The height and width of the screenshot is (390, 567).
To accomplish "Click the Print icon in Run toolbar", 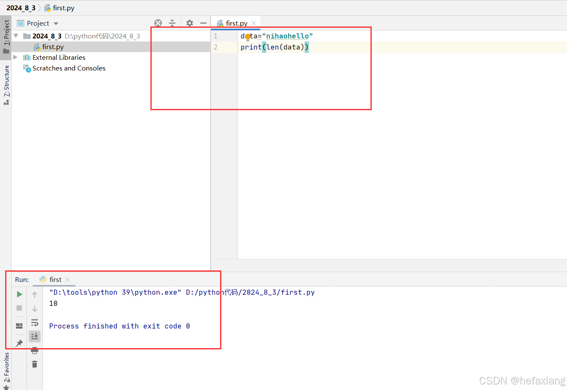I will [35, 351].
